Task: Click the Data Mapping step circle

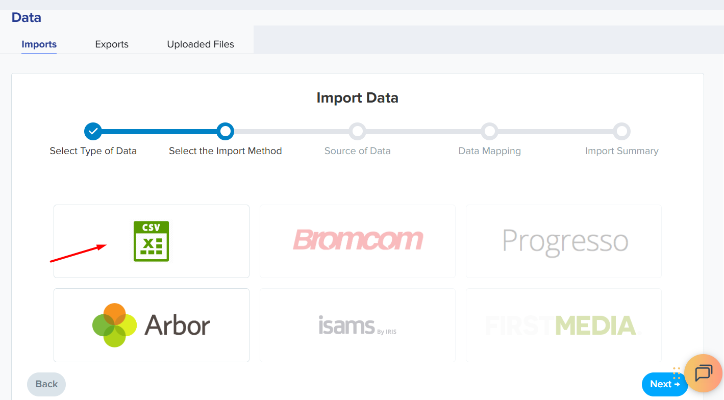Action: pos(490,131)
